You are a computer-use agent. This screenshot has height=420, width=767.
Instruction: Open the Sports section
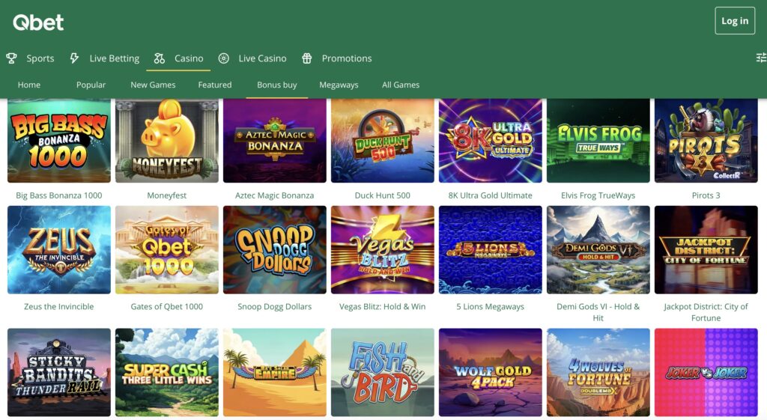pyautogui.click(x=40, y=58)
